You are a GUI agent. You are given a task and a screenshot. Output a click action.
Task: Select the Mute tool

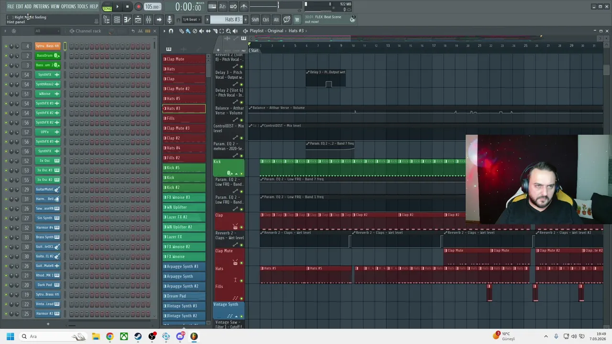point(201,31)
